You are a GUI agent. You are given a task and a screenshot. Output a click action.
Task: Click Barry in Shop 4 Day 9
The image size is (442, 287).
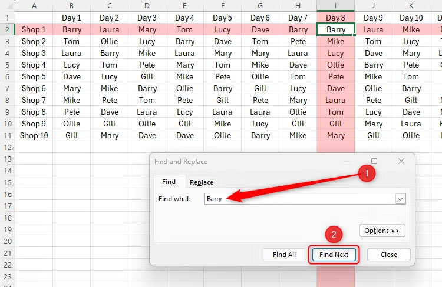[373, 65]
